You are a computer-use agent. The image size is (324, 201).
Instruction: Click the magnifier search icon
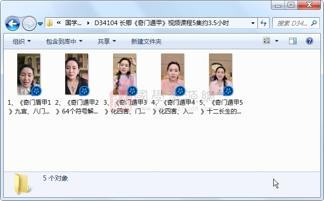coord(314,23)
